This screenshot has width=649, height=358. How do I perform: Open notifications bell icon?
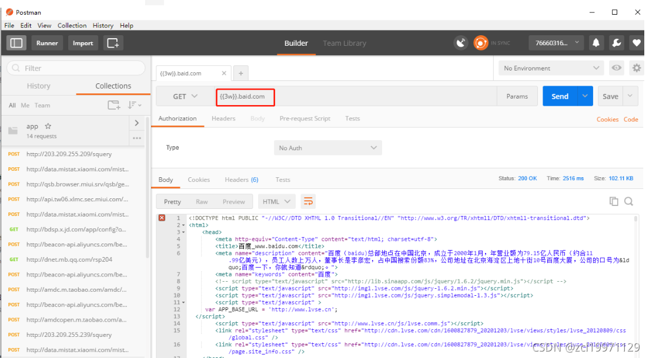pos(596,43)
